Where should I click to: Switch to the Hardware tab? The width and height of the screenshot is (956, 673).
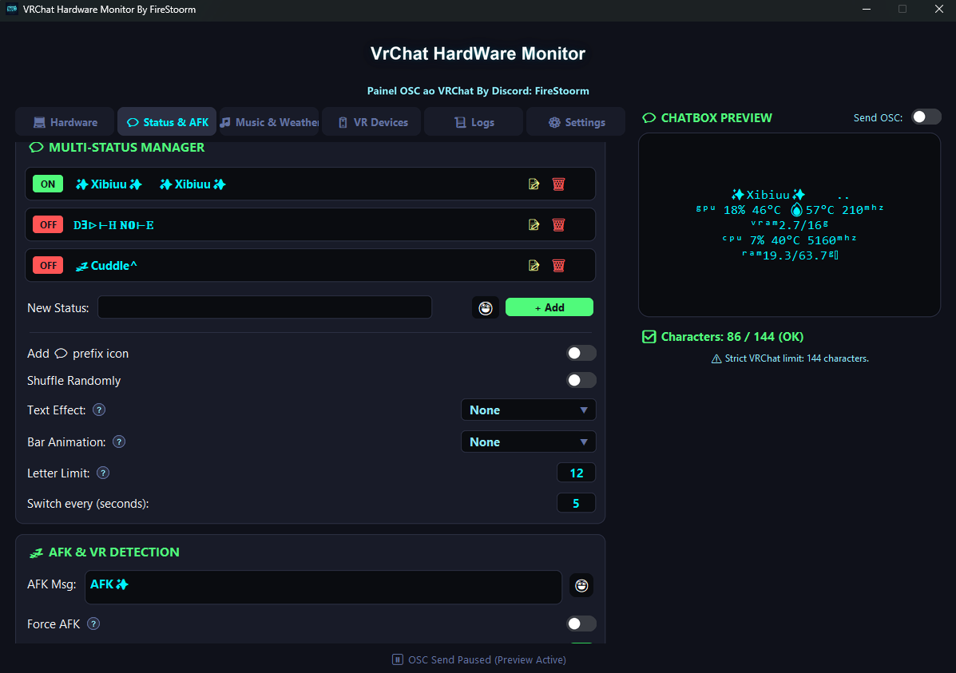65,122
